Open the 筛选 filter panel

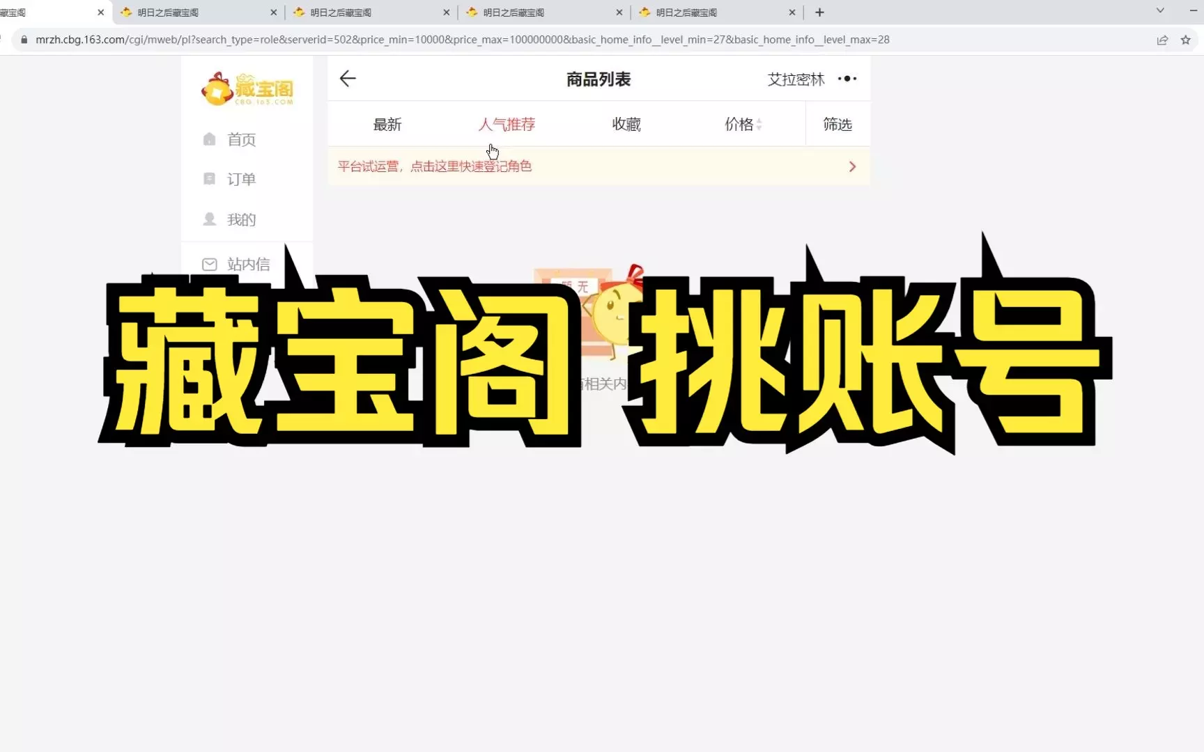tap(838, 125)
